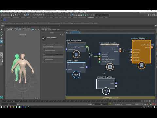Open the viewport Shading menu
Image resolution: width=157 pixels, height=118 pixels.
coord(11,28)
